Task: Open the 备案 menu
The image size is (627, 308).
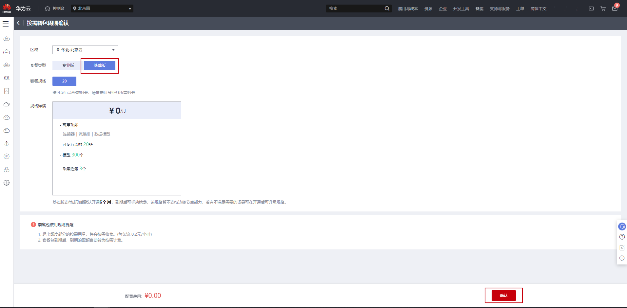Action: 480,9
